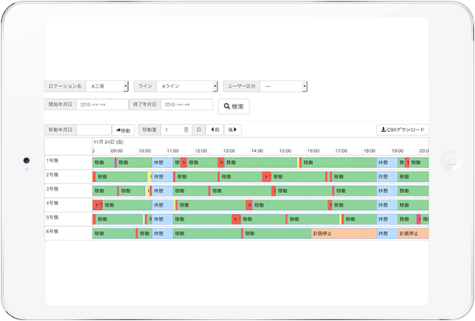Click 3号機's morning 休憩 block

[163, 191]
